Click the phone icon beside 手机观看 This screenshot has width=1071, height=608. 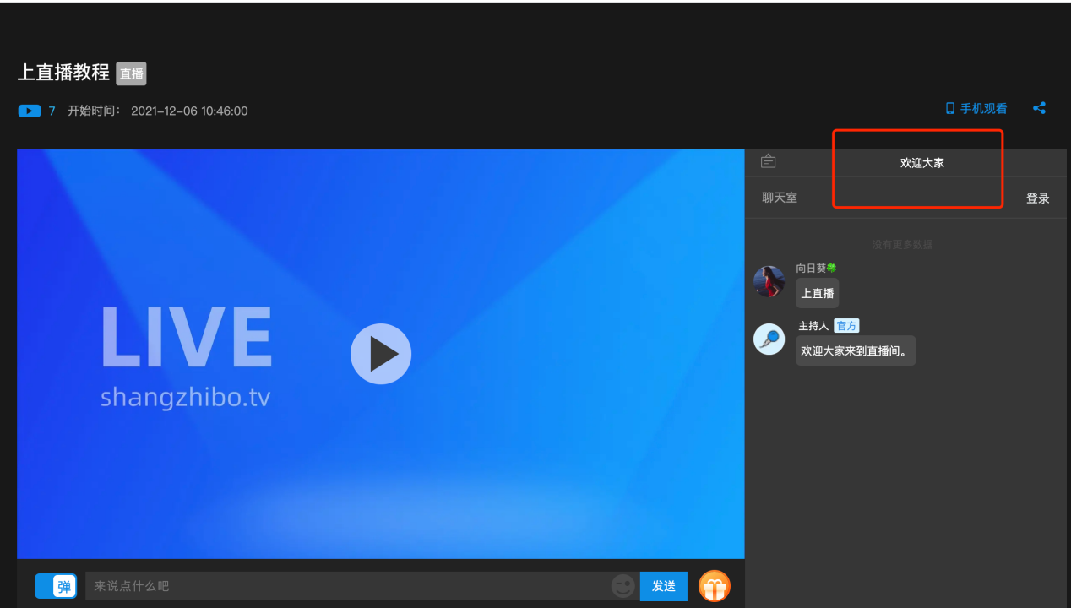pos(950,109)
